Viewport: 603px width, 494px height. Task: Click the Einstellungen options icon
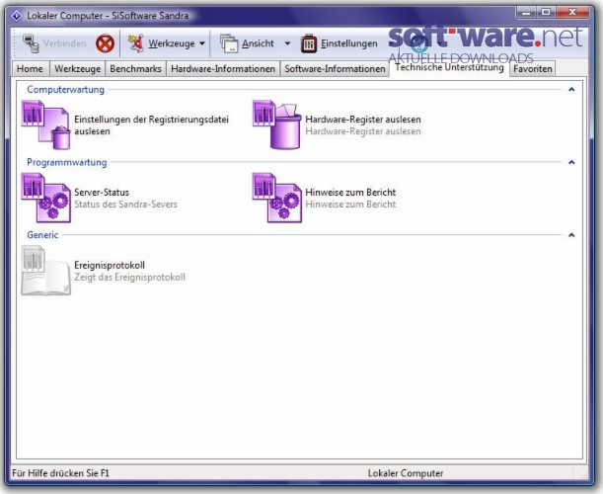coord(309,43)
